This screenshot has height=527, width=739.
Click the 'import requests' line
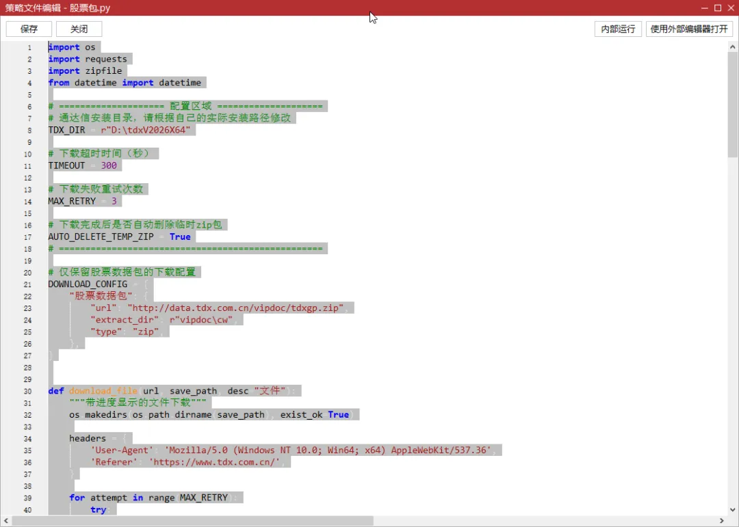point(88,59)
